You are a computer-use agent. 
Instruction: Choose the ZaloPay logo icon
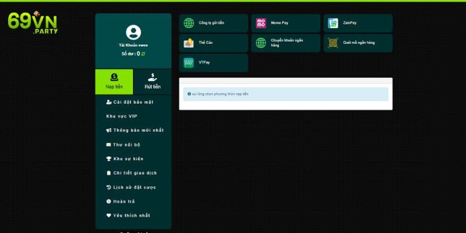tap(333, 23)
